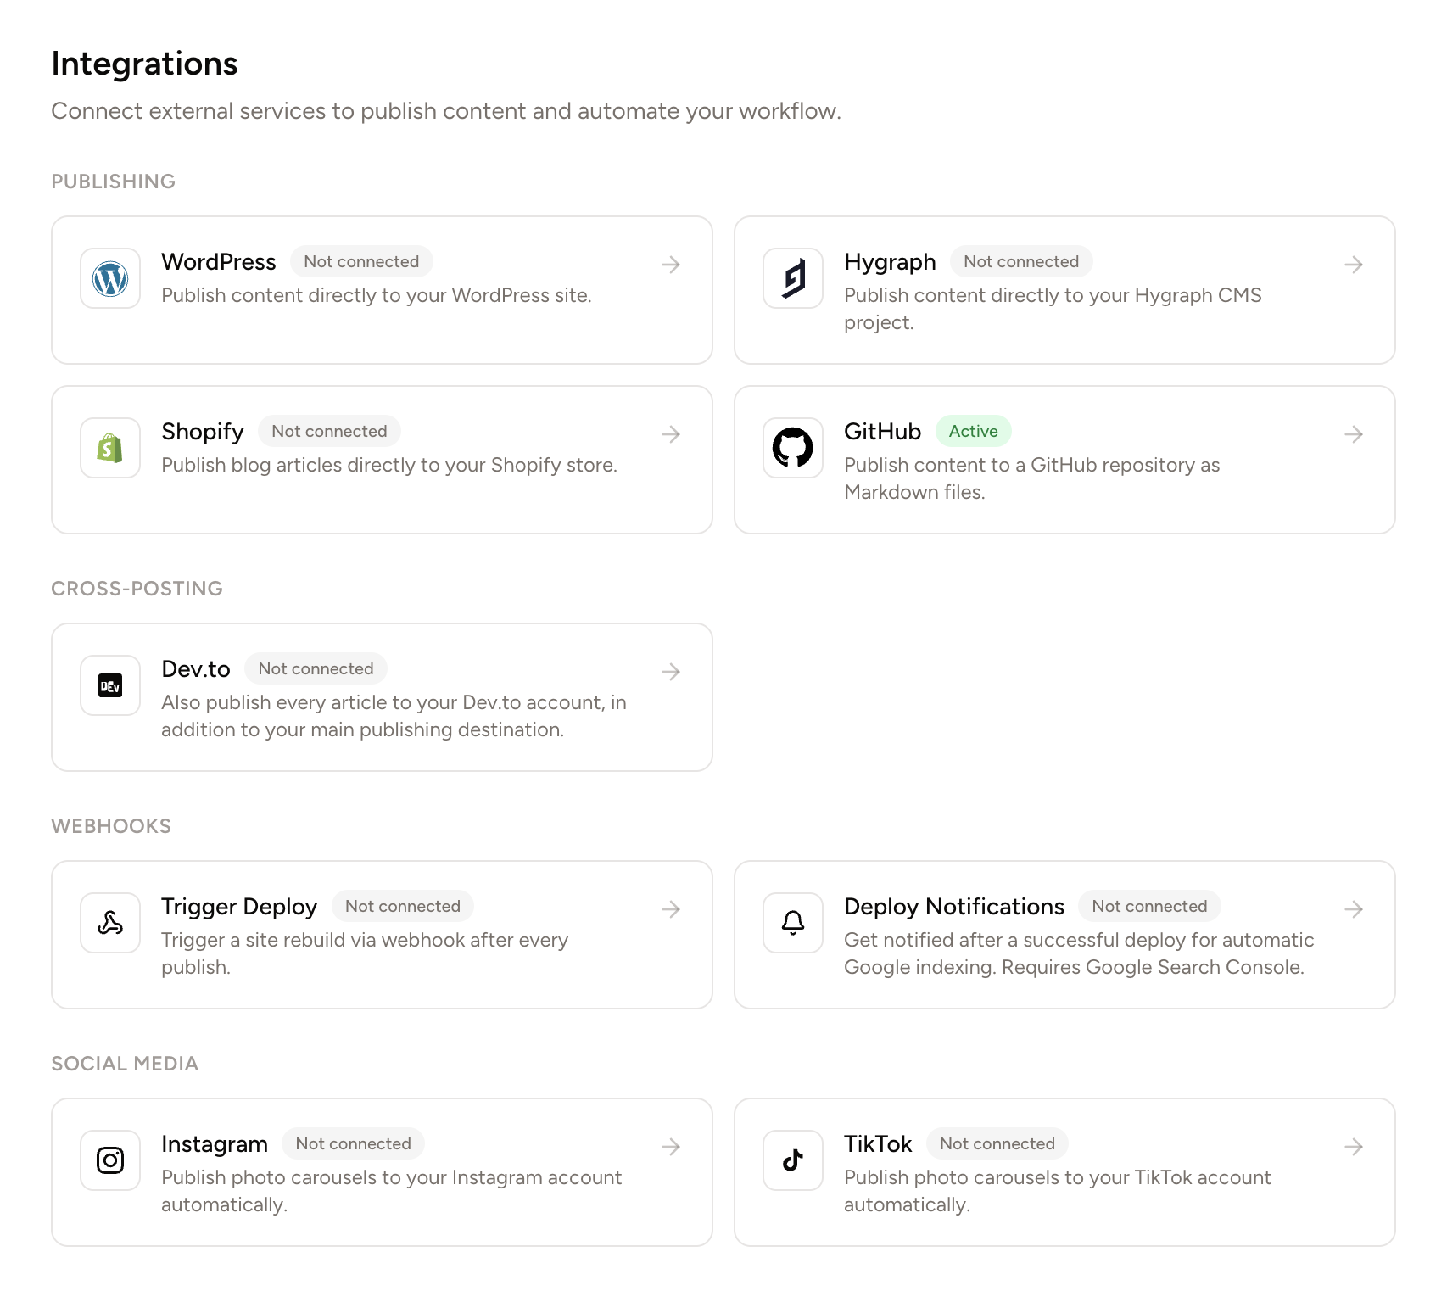Viewport: 1447px width, 1291px height.
Task: Click the Hygraph logo icon
Action: [793, 278]
